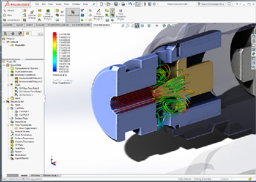Launch the Flow Simulation Wizard

point(9,10)
